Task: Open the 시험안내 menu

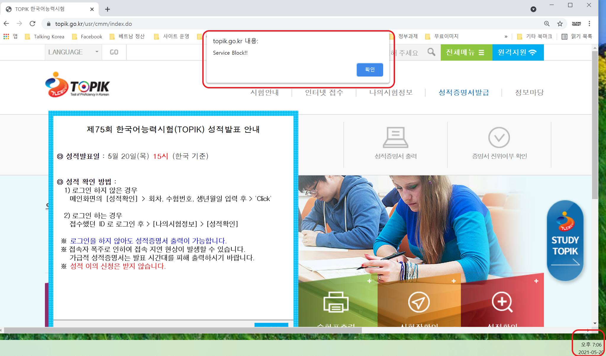Action: pos(265,93)
